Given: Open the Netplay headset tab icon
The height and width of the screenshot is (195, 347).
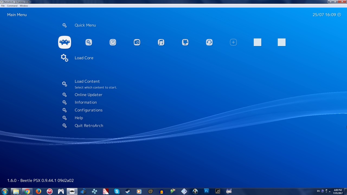Looking at the screenshot, I should (x=209, y=42).
